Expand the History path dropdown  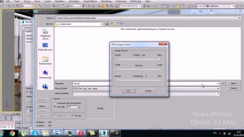point(239,18)
